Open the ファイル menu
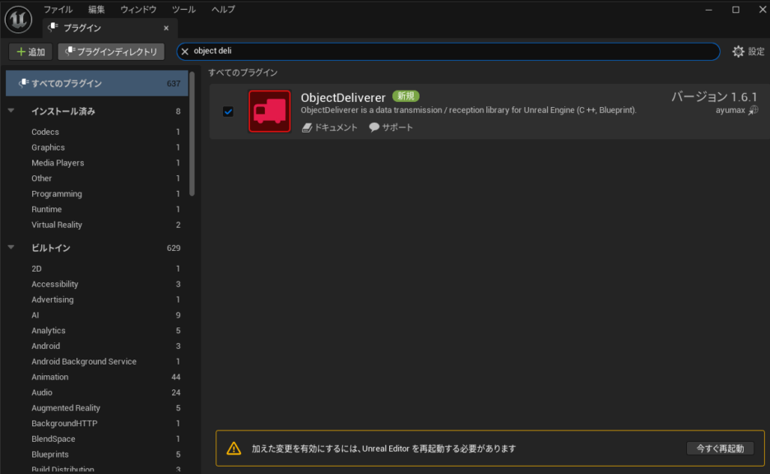Screen dimensions: 770x474 pyautogui.click(x=58, y=9)
